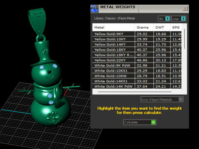Select the Yellow Gold:10KY row
199x149 pixels.
[x=137, y=39]
